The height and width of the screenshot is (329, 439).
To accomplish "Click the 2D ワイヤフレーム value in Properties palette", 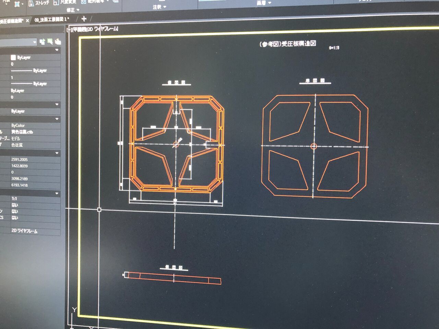I will [24, 231].
